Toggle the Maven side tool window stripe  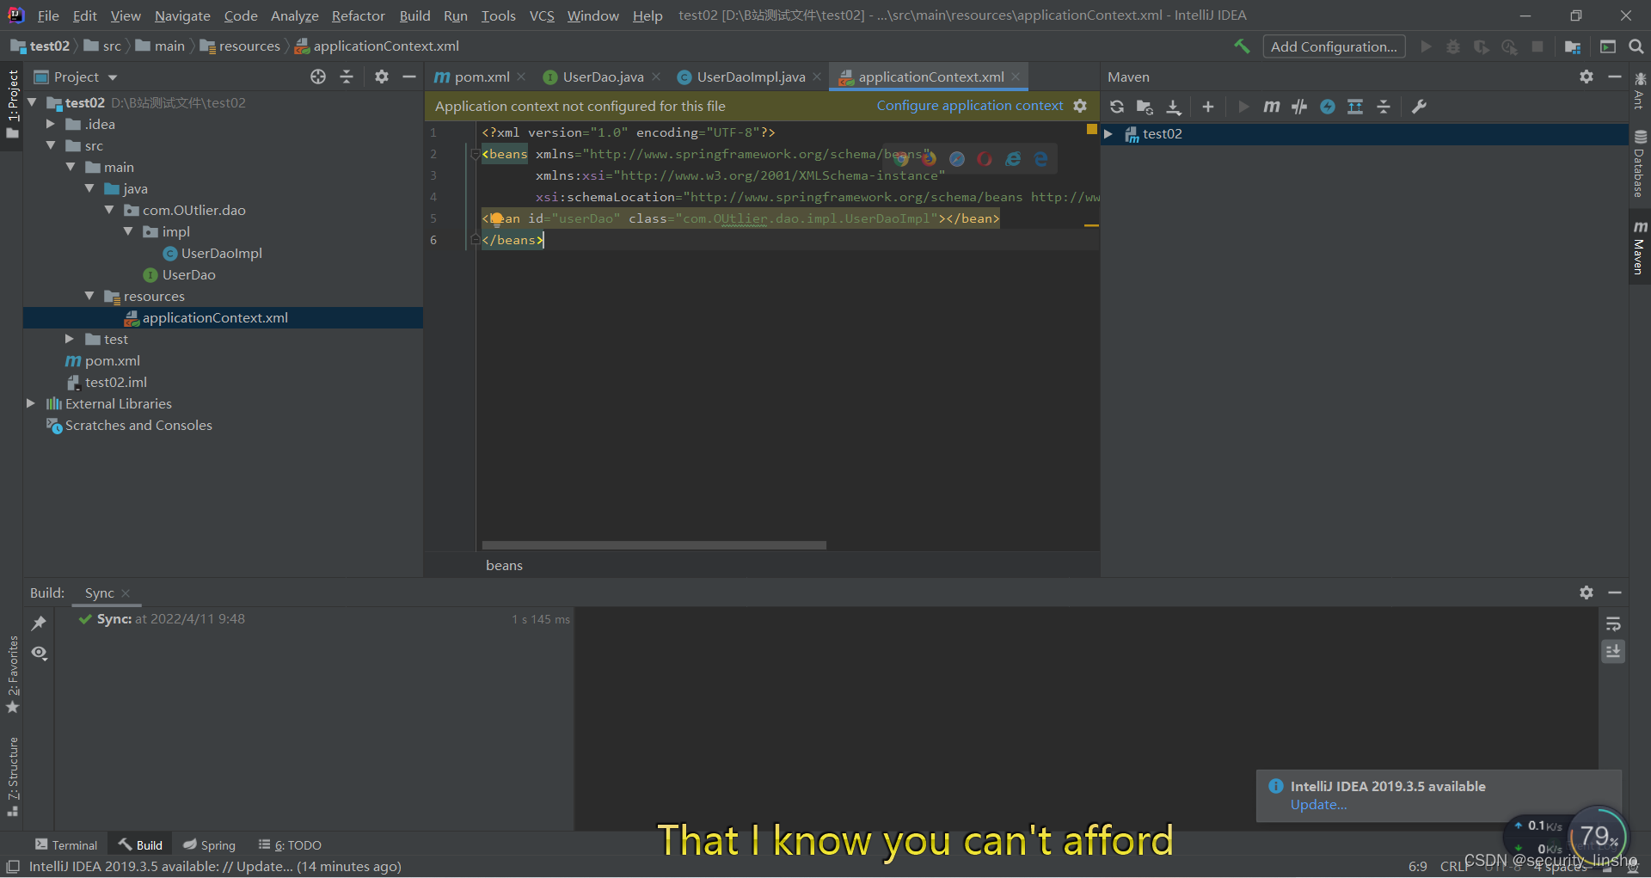[x=1640, y=248]
